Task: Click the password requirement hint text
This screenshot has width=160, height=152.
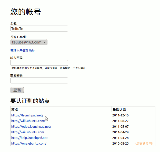Action: pos(49,69)
